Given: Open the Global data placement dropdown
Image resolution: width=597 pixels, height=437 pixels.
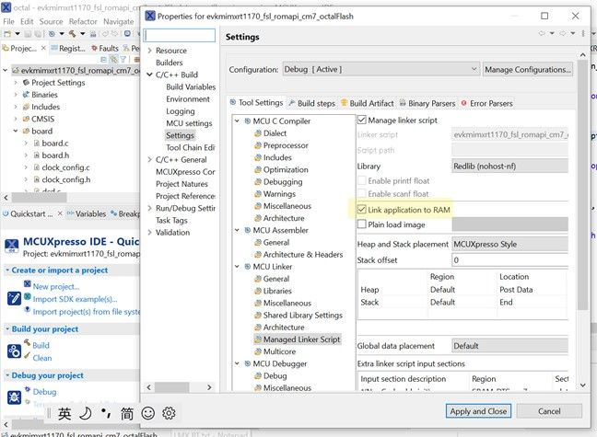Looking at the screenshot, I should pyautogui.click(x=509, y=346).
